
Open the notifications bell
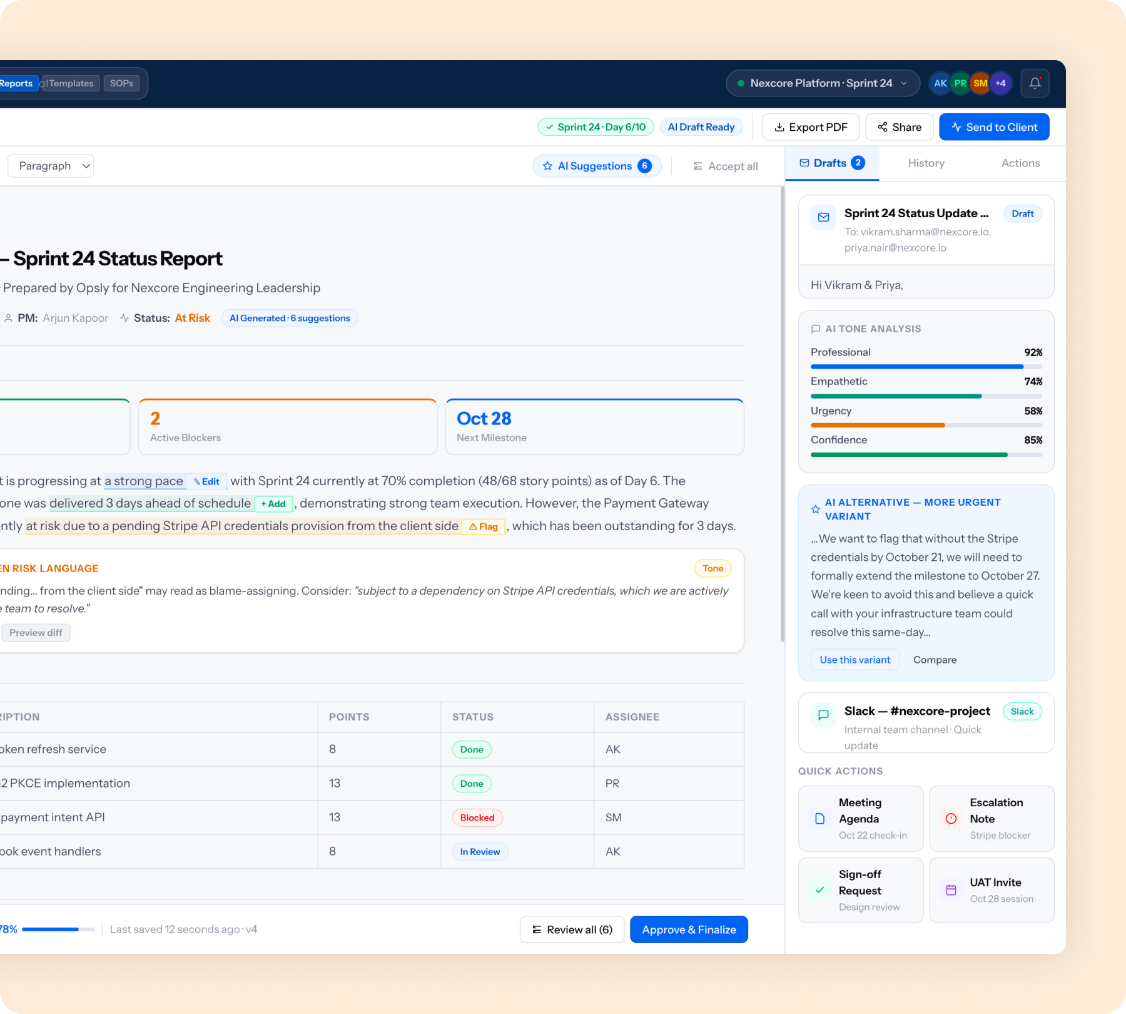(1035, 83)
